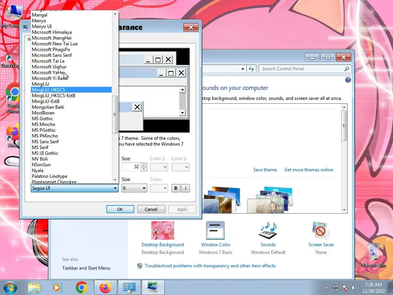Select MS PGothic font

(x=71, y=130)
